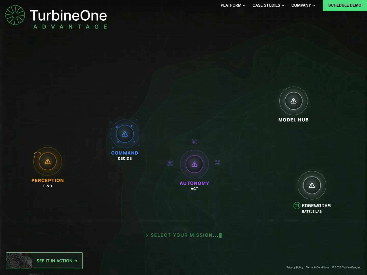Click the drone icon left of Autonomy

click(170, 163)
